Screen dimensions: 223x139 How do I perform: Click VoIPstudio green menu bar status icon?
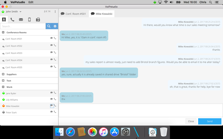click(155, 2)
